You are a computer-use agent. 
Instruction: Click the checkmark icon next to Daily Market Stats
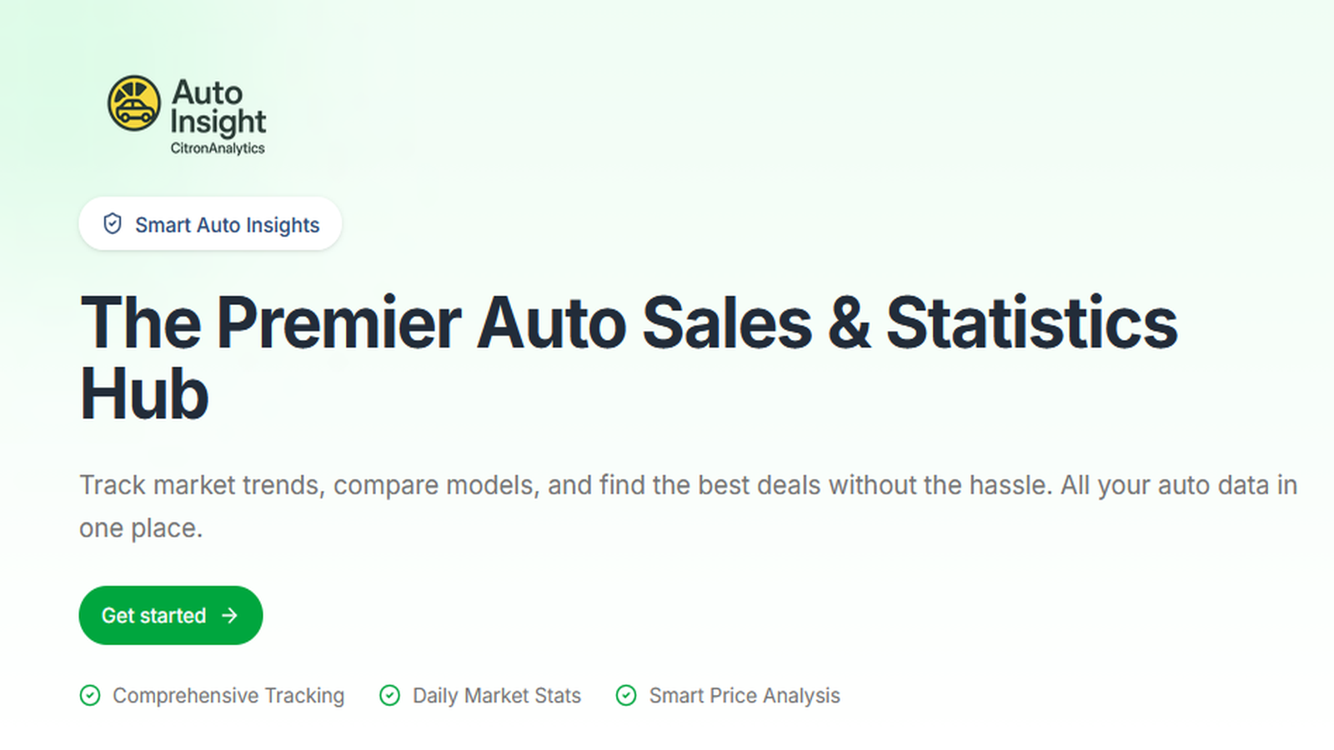click(389, 695)
